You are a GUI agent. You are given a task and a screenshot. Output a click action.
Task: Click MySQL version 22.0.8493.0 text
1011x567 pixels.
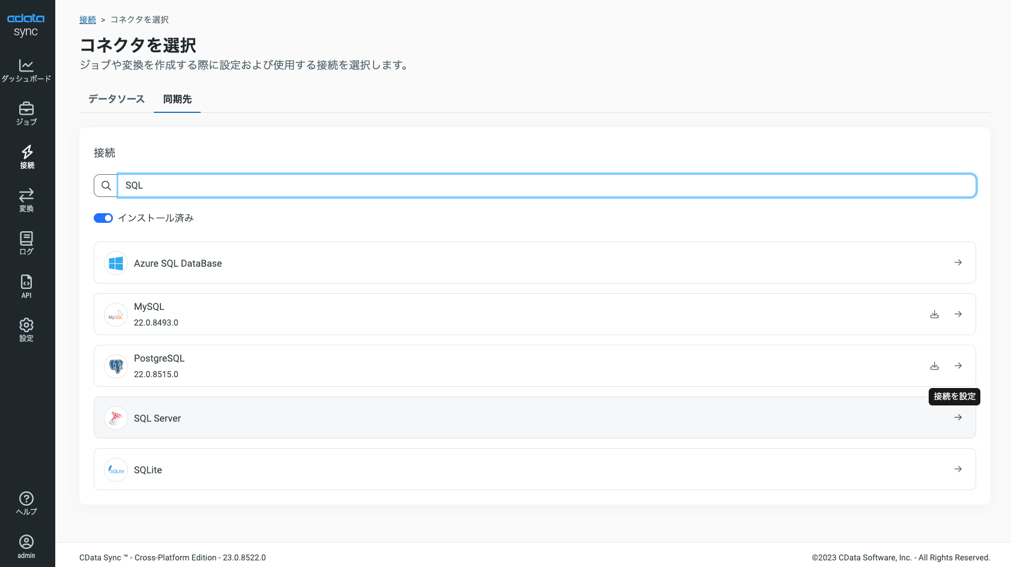point(156,323)
